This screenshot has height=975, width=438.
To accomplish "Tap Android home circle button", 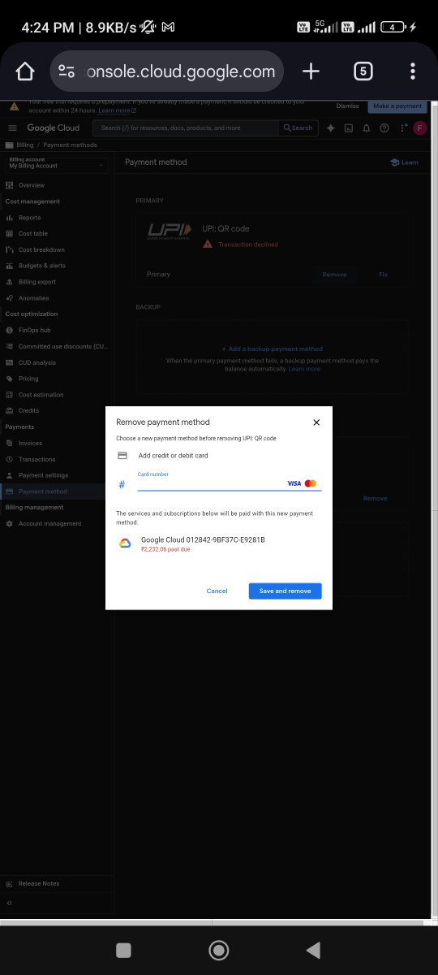I will pos(218,951).
